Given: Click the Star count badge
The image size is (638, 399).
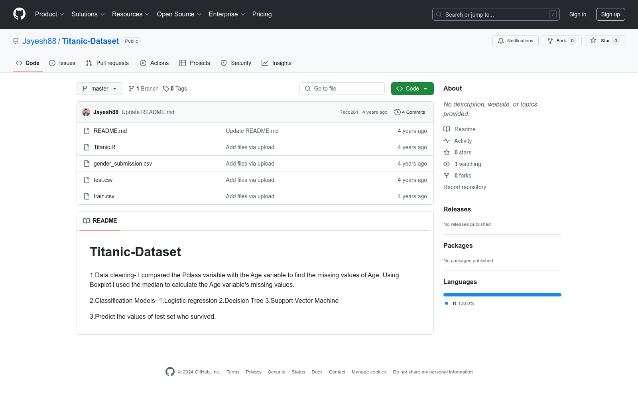Looking at the screenshot, I should pyautogui.click(x=616, y=41).
